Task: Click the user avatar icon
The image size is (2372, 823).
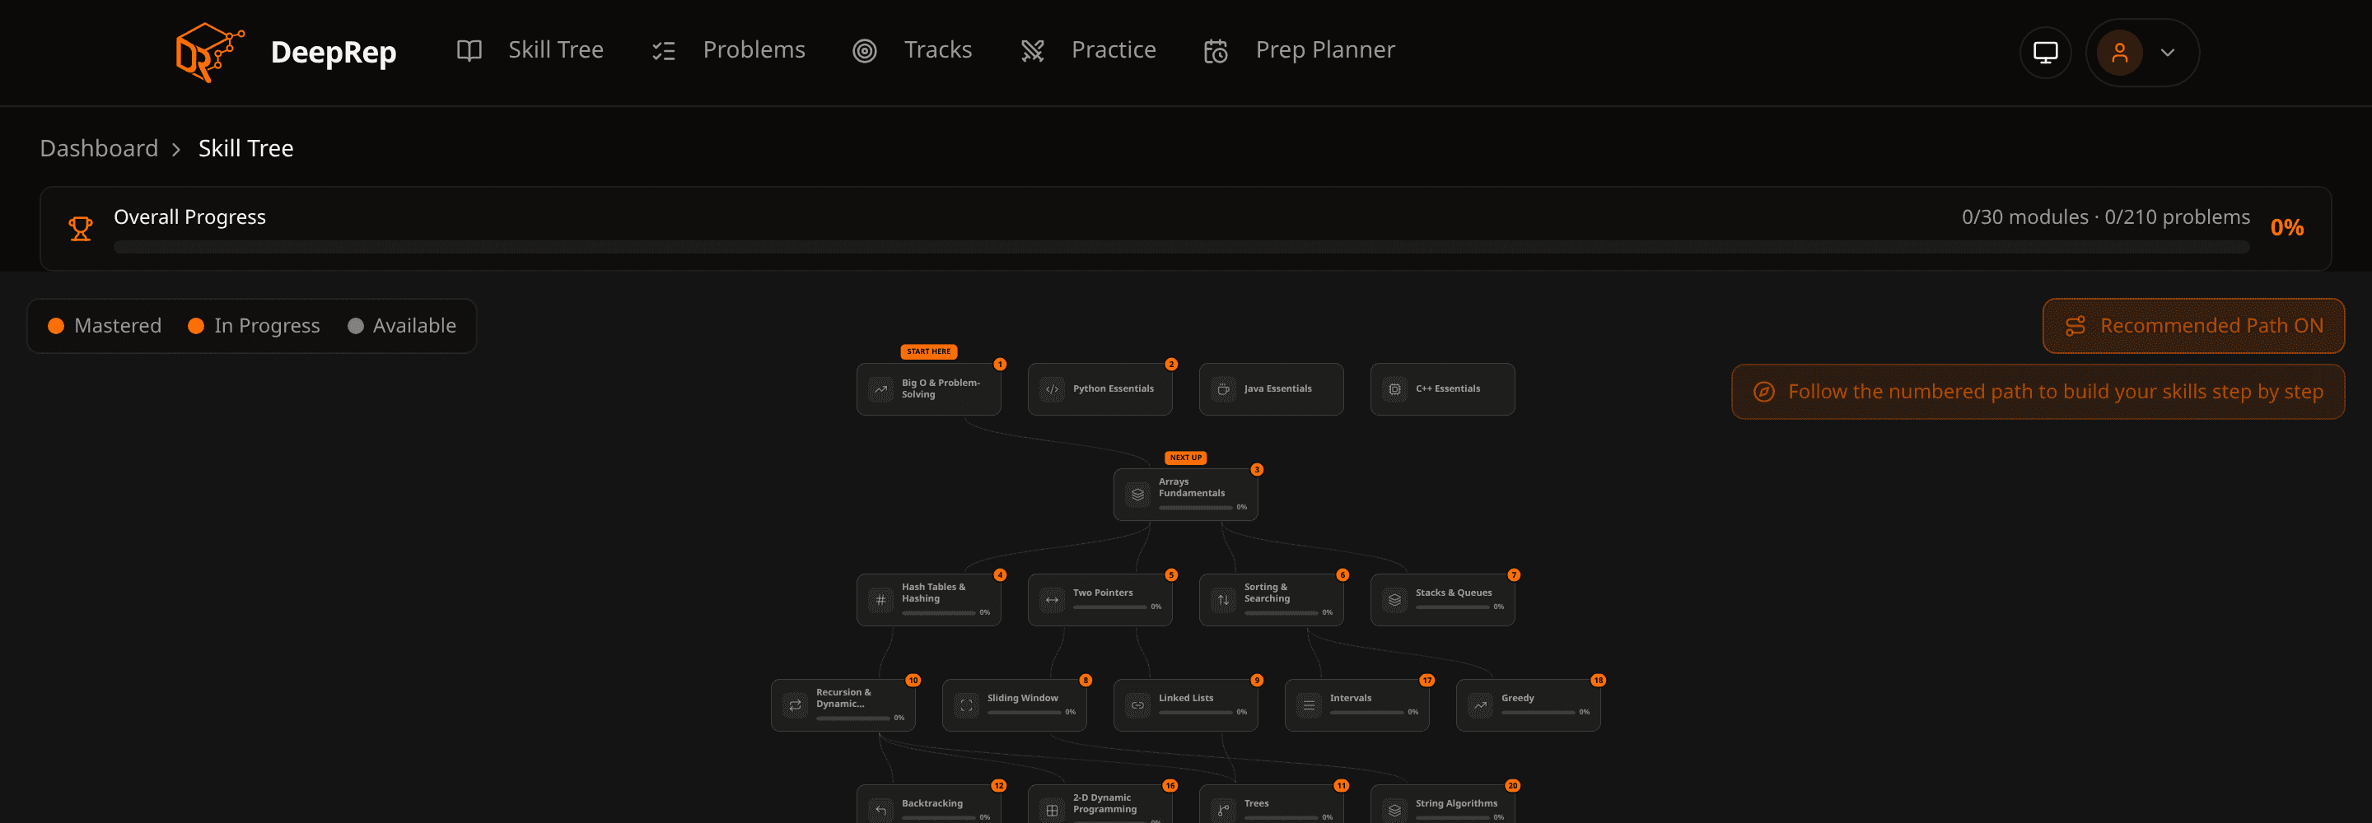Action: pyautogui.click(x=2120, y=53)
